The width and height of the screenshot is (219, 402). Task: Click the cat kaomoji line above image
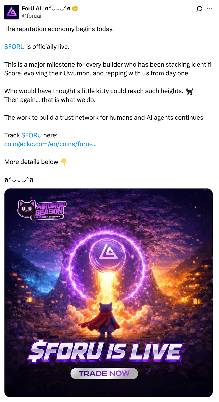coord(19,180)
